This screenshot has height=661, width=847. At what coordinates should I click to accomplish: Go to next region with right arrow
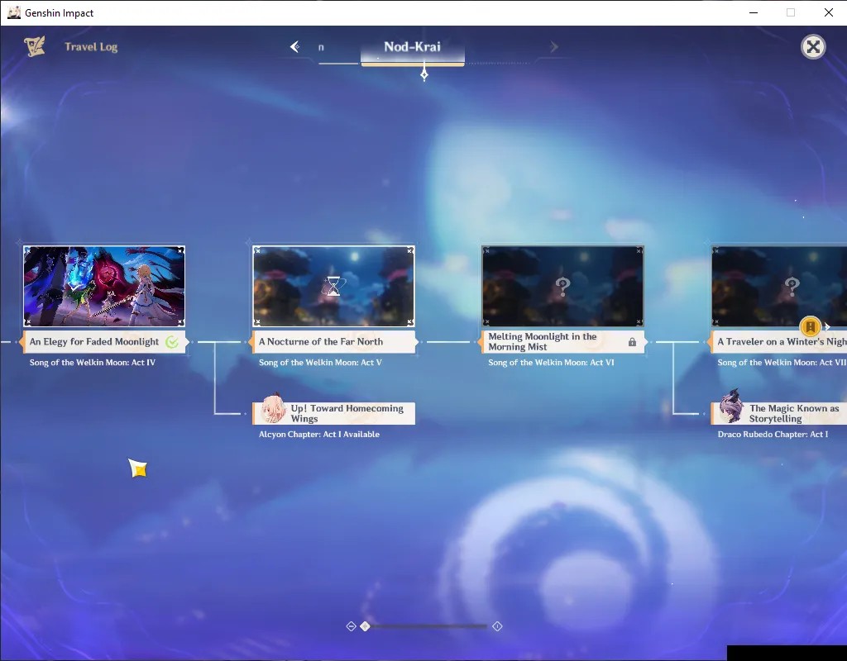coord(553,47)
